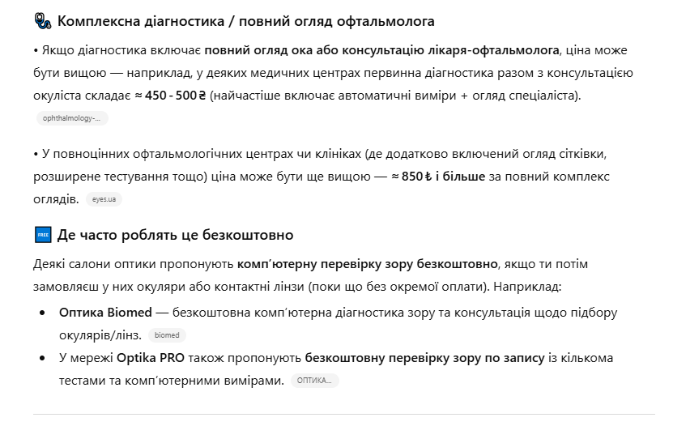Open the ophthalmology source citation chip
The image size is (673, 426).
point(72,118)
